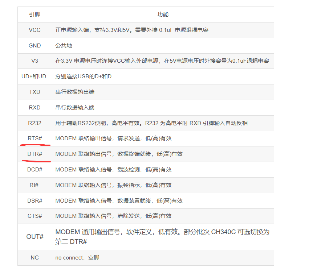Click the 公共地 description text
The image size is (309, 278).
64,46
